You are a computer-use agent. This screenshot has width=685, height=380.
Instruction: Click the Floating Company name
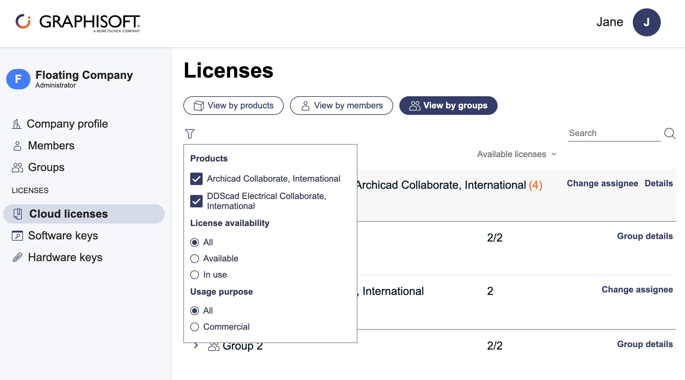point(84,75)
